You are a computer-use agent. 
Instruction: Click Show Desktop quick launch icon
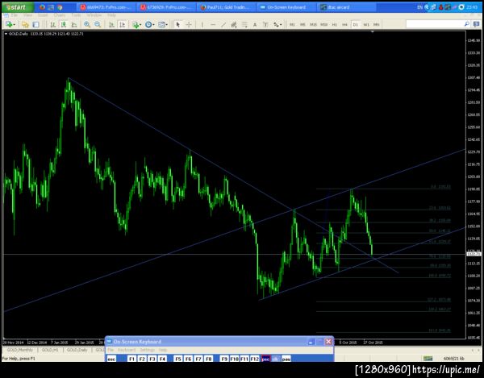coord(51,7)
